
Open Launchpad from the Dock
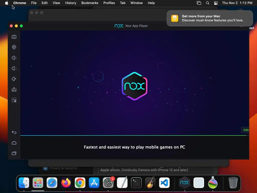(x=38, y=183)
